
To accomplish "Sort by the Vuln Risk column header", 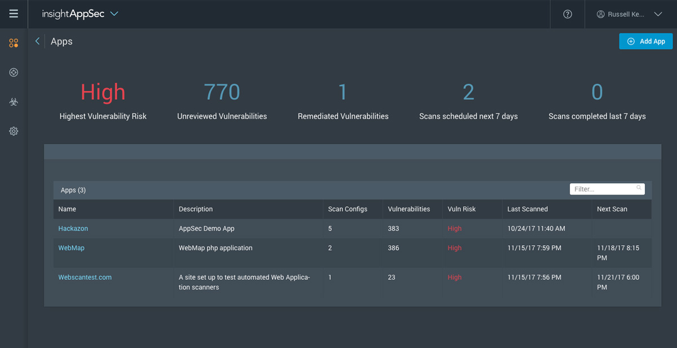I will pos(461,209).
